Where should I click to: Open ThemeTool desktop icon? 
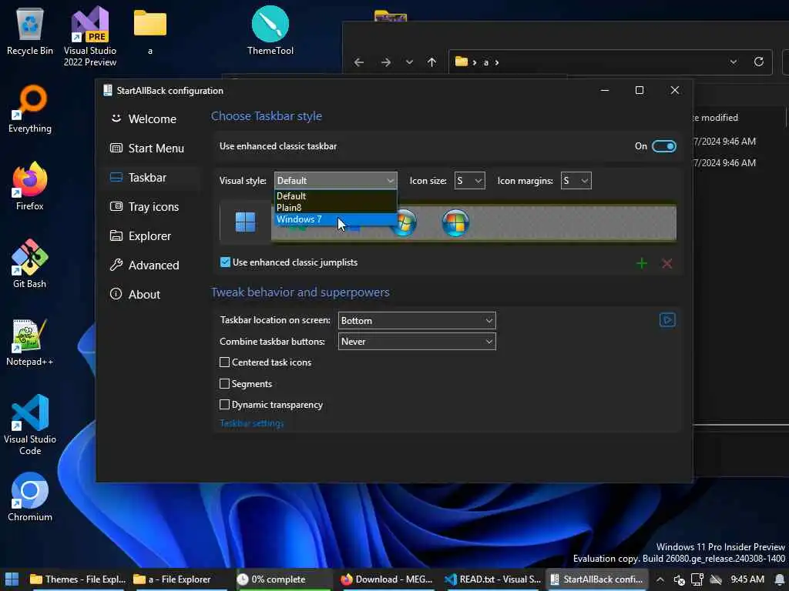click(x=270, y=31)
